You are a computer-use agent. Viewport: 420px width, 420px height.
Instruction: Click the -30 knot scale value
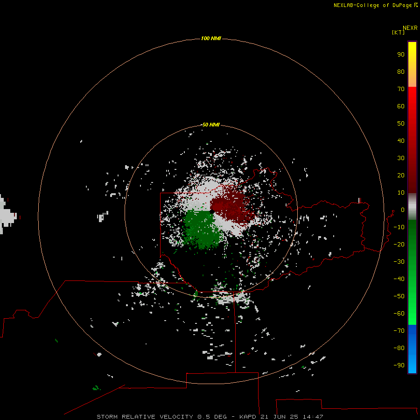click(399, 262)
